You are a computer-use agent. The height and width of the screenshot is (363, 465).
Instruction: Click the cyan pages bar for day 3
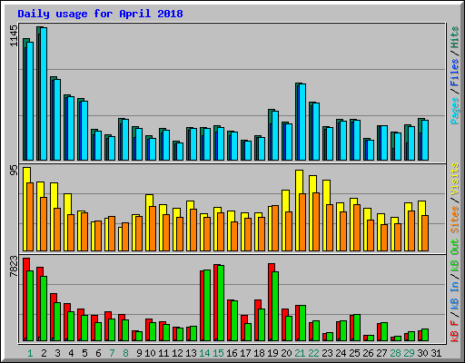pos(57,120)
